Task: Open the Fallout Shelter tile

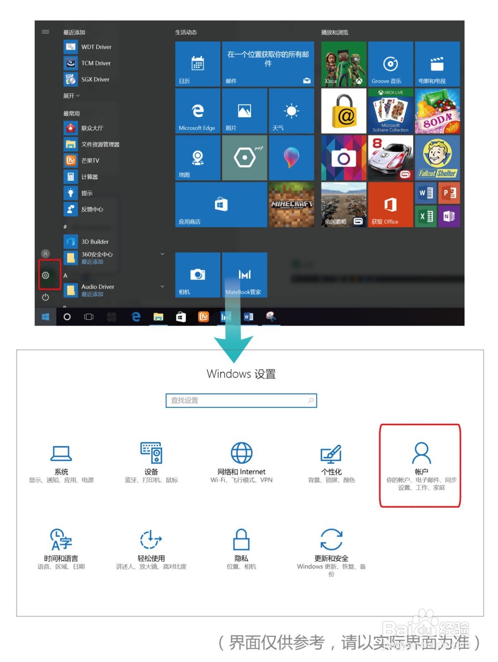Action: click(437, 158)
